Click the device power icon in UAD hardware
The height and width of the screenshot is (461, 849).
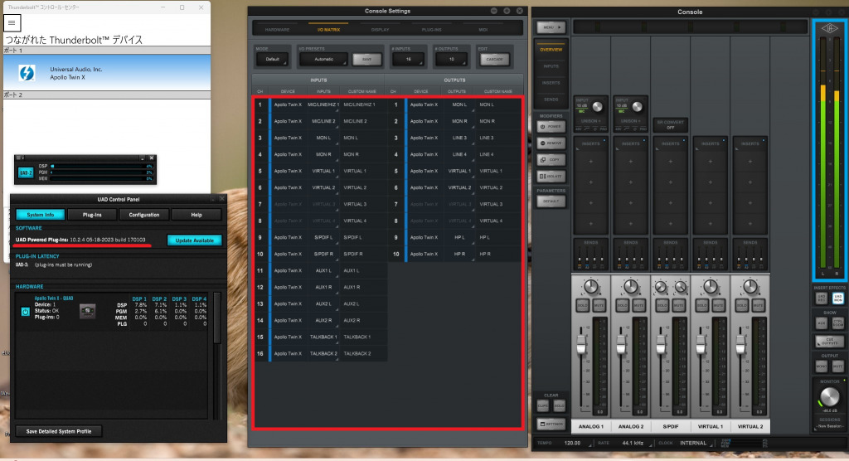[x=25, y=312]
